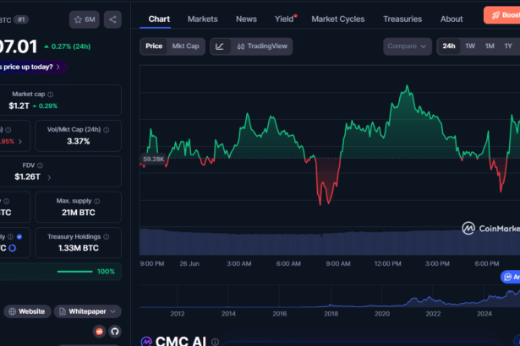Click the blue chat assistant button
The image size is (520, 346).
(511, 277)
